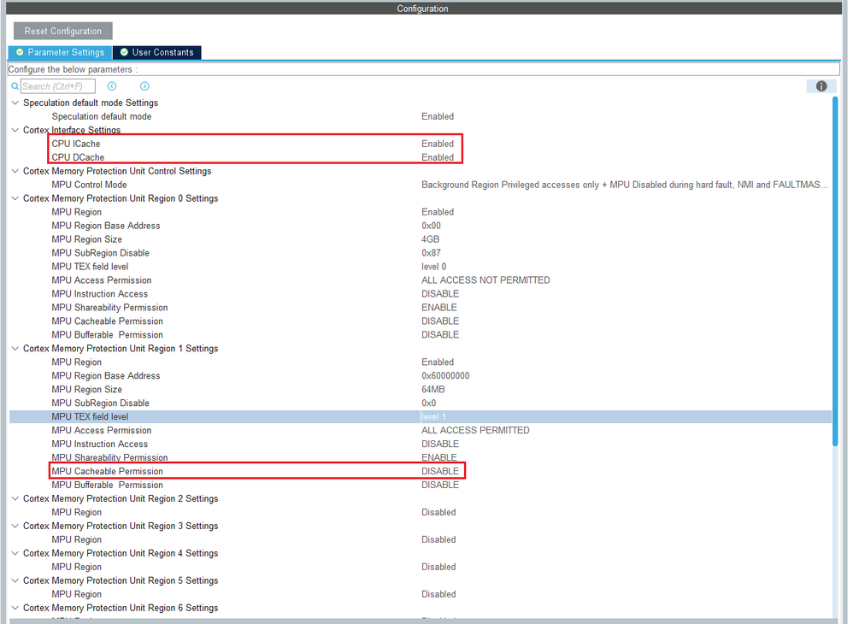Image resolution: width=853 pixels, height=624 pixels.
Task: Click Region 1 MPU Bufferable Permission row
Action: (420, 485)
